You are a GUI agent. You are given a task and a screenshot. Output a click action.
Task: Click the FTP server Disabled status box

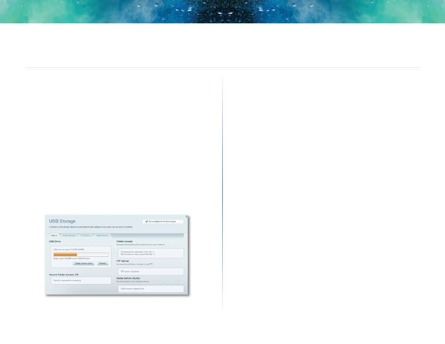[x=151, y=271]
